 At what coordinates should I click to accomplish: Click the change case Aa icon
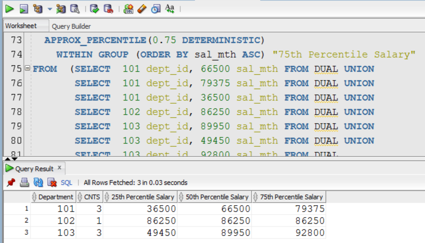click(x=170, y=9)
